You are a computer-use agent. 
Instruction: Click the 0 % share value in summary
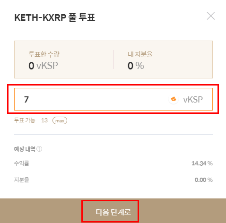[136, 66]
